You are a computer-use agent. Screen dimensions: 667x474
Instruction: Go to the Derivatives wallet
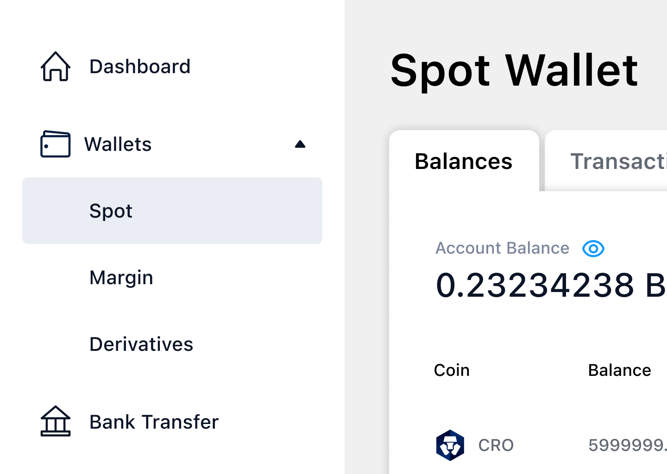[141, 344]
